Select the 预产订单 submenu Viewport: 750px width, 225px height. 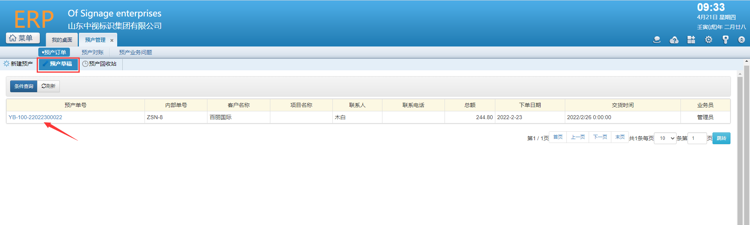(54, 52)
